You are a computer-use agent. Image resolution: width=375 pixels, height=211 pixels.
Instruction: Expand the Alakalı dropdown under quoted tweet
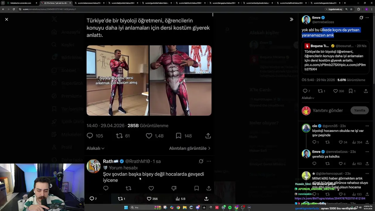coord(96,148)
